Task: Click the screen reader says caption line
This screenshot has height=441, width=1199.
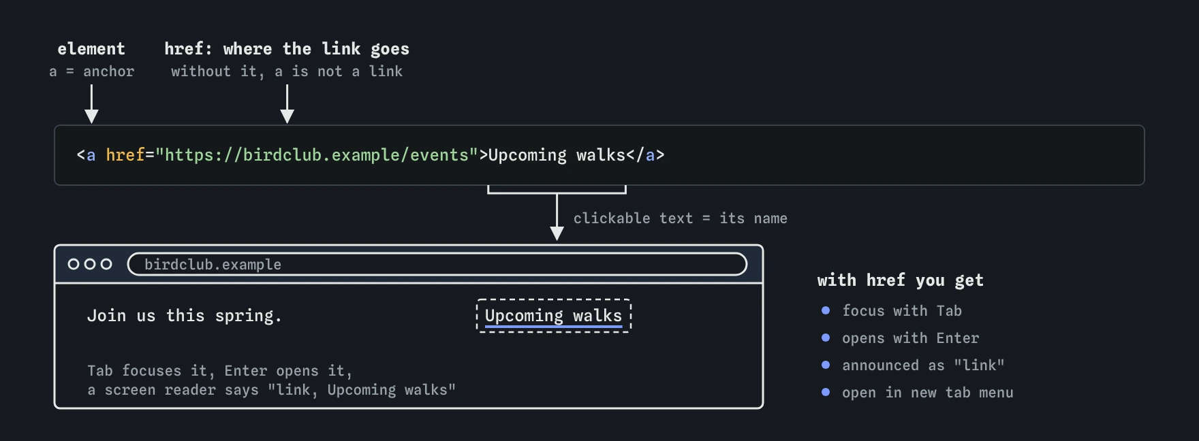Action: [x=271, y=390]
